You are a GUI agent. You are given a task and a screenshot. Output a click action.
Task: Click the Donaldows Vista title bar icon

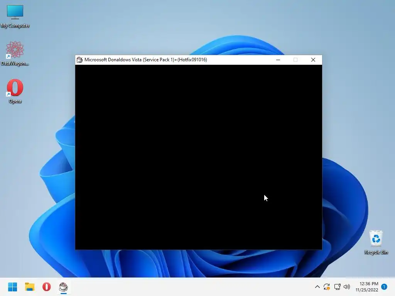79,60
